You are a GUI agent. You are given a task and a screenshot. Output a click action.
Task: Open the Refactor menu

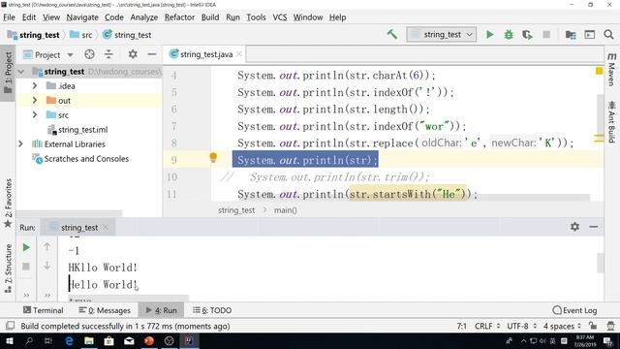tap(179, 17)
